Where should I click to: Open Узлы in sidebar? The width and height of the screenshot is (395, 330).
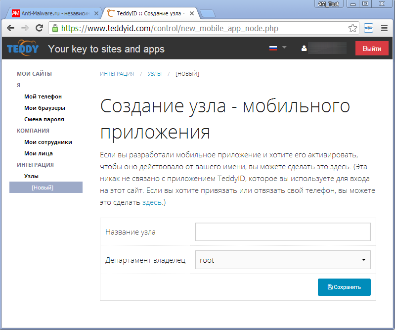point(31,176)
